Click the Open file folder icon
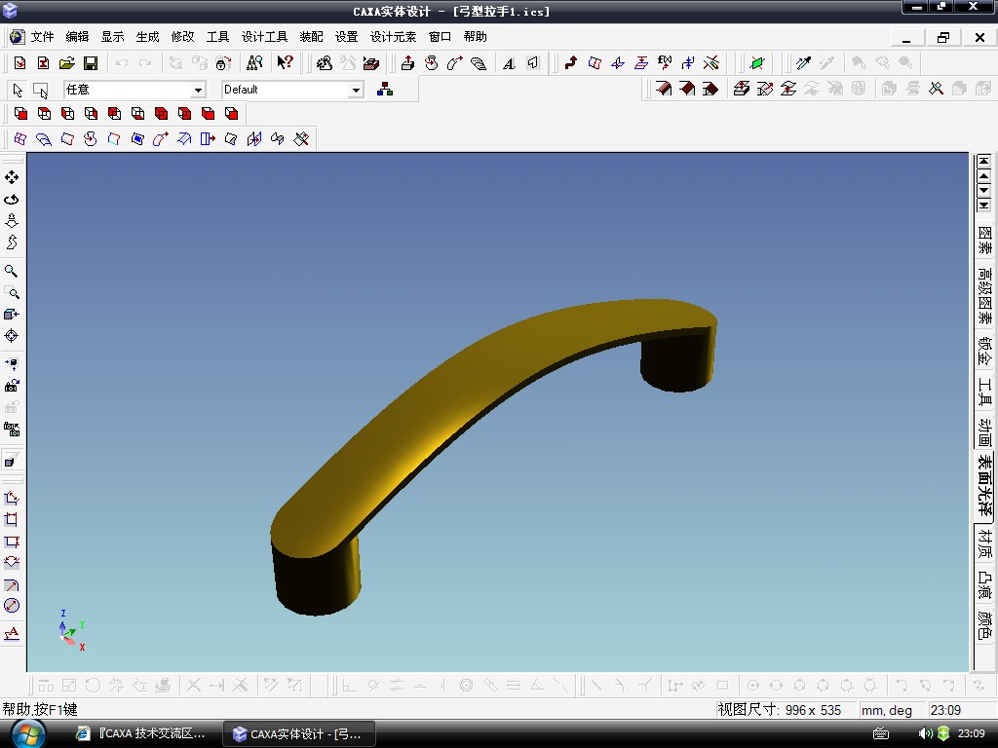998x748 pixels. coord(67,63)
